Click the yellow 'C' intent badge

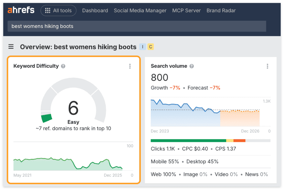151,47
